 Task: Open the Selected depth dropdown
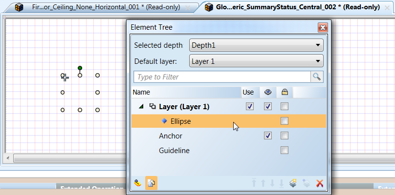[256, 46]
